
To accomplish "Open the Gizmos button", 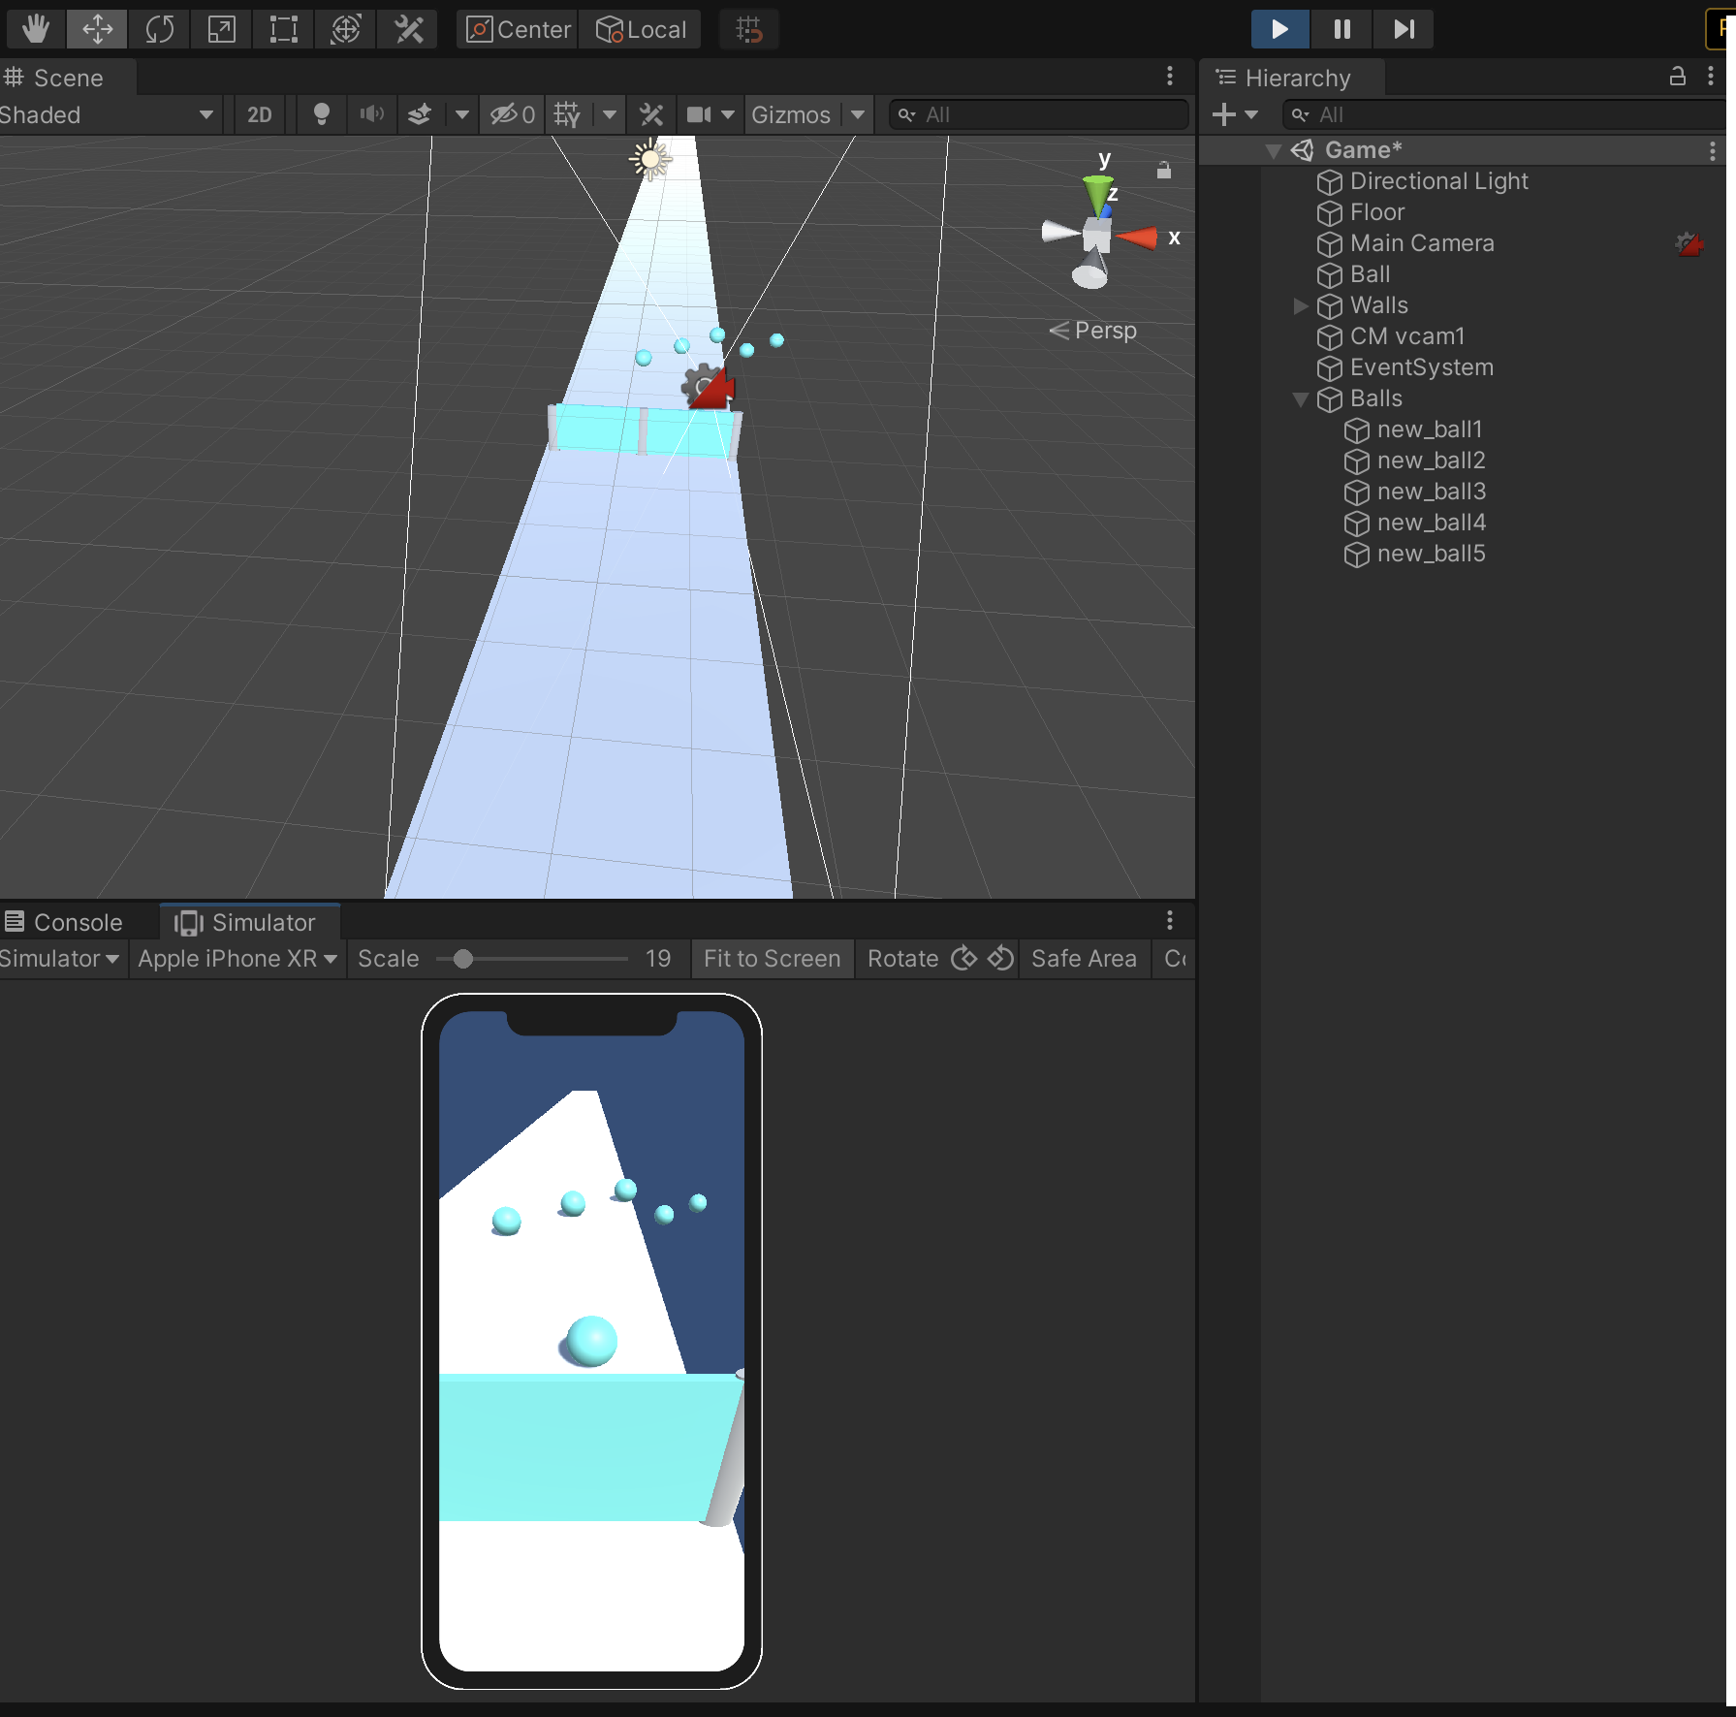I will click(x=791, y=114).
